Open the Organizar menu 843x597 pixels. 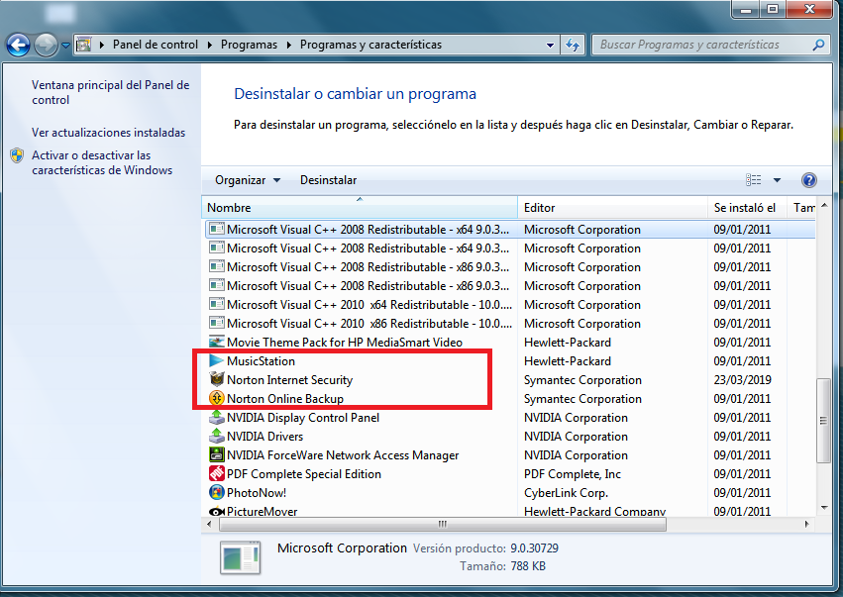(x=248, y=180)
